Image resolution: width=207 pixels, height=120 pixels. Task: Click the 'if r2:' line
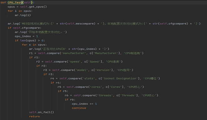tap(41, 66)
